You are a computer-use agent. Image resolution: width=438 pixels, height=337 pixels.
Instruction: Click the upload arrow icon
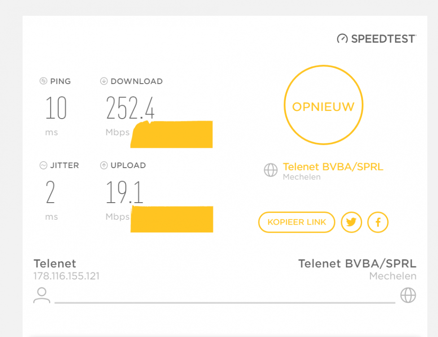[104, 165]
